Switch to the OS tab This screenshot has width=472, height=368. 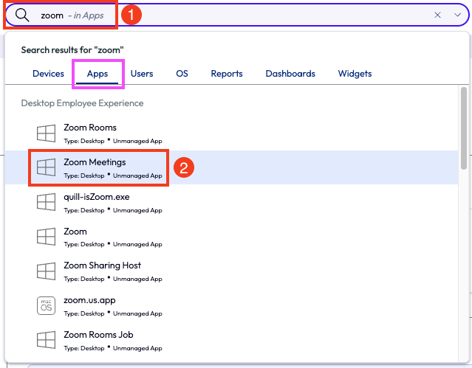(x=182, y=74)
